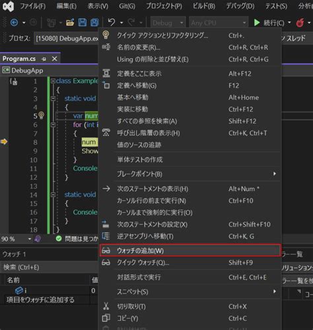This screenshot has height=330, width=313.
Task: Choose すべての参照を検索(A)
Action: (190, 121)
